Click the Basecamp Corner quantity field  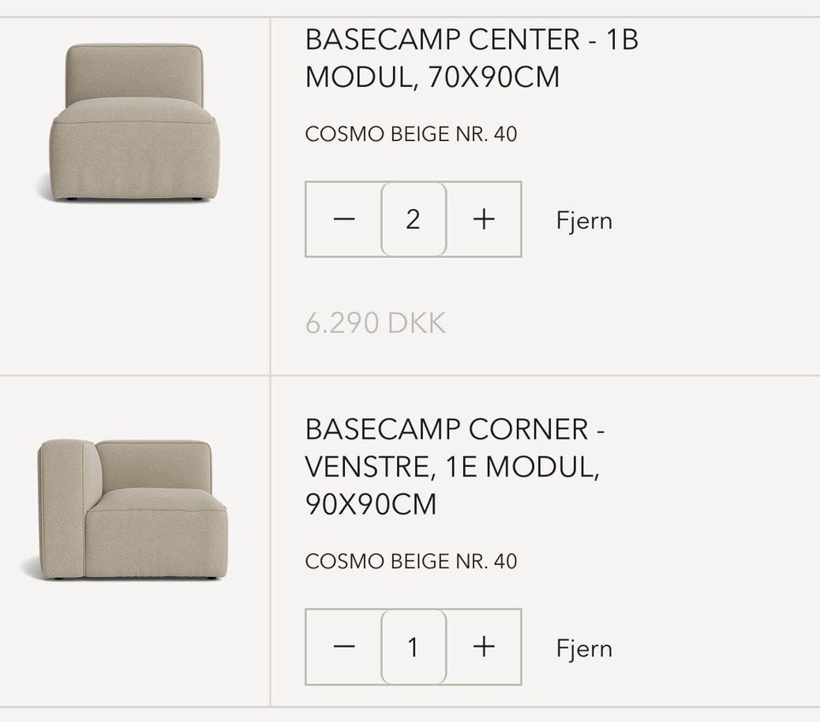coord(413,647)
